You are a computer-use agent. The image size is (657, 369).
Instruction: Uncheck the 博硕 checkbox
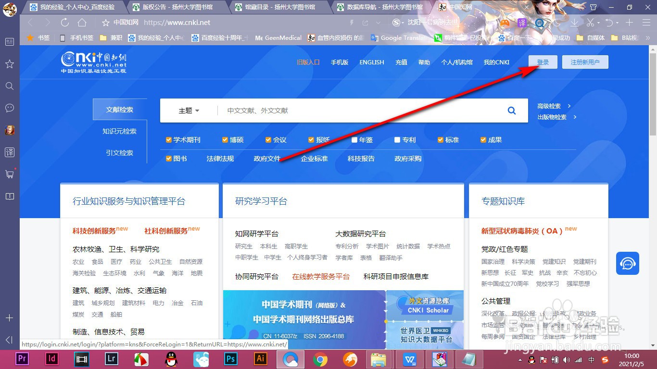point(225,140)
